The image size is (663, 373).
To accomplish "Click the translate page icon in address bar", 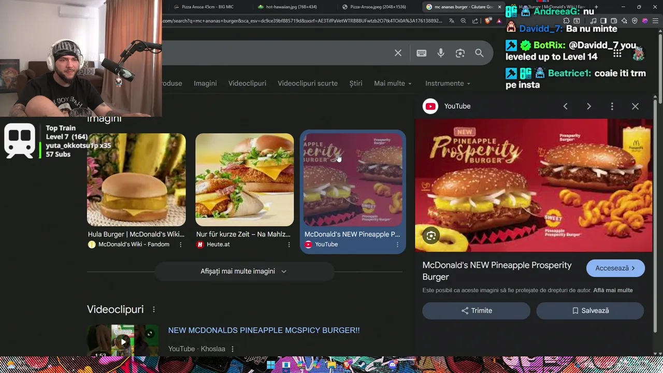I will tap(452, 21).
